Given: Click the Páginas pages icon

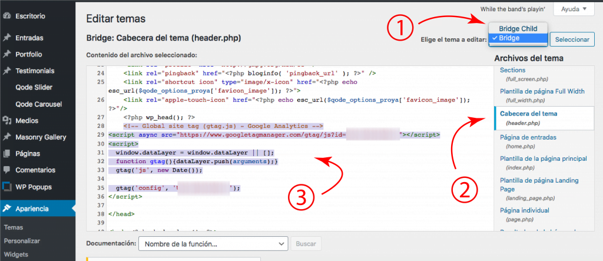Looking at the screenshot, I should [6, 154].
